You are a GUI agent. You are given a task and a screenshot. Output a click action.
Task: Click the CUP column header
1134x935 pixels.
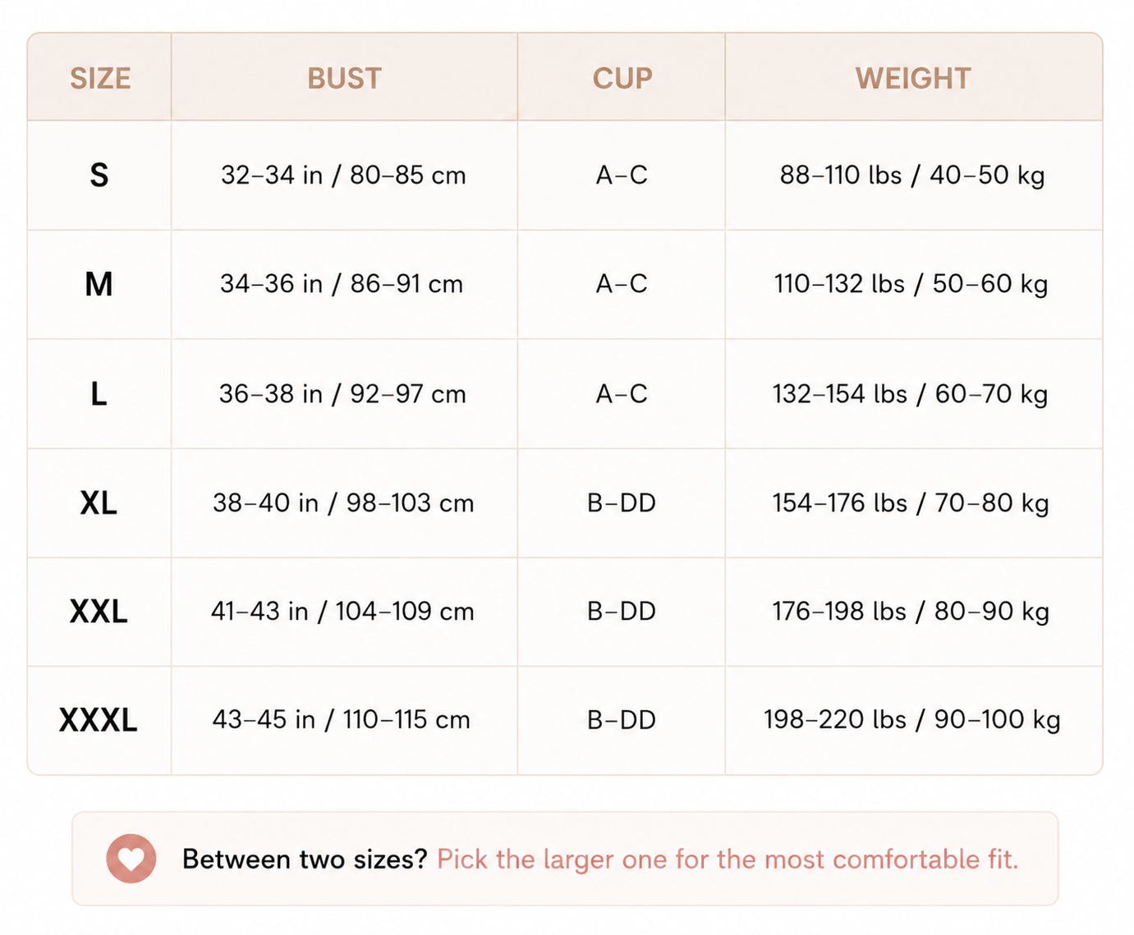[x=622, y=79]
